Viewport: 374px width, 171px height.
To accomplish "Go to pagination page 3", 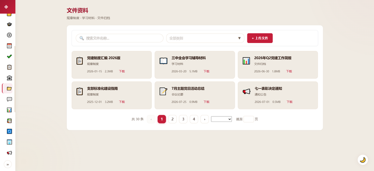I will point(183,119).
